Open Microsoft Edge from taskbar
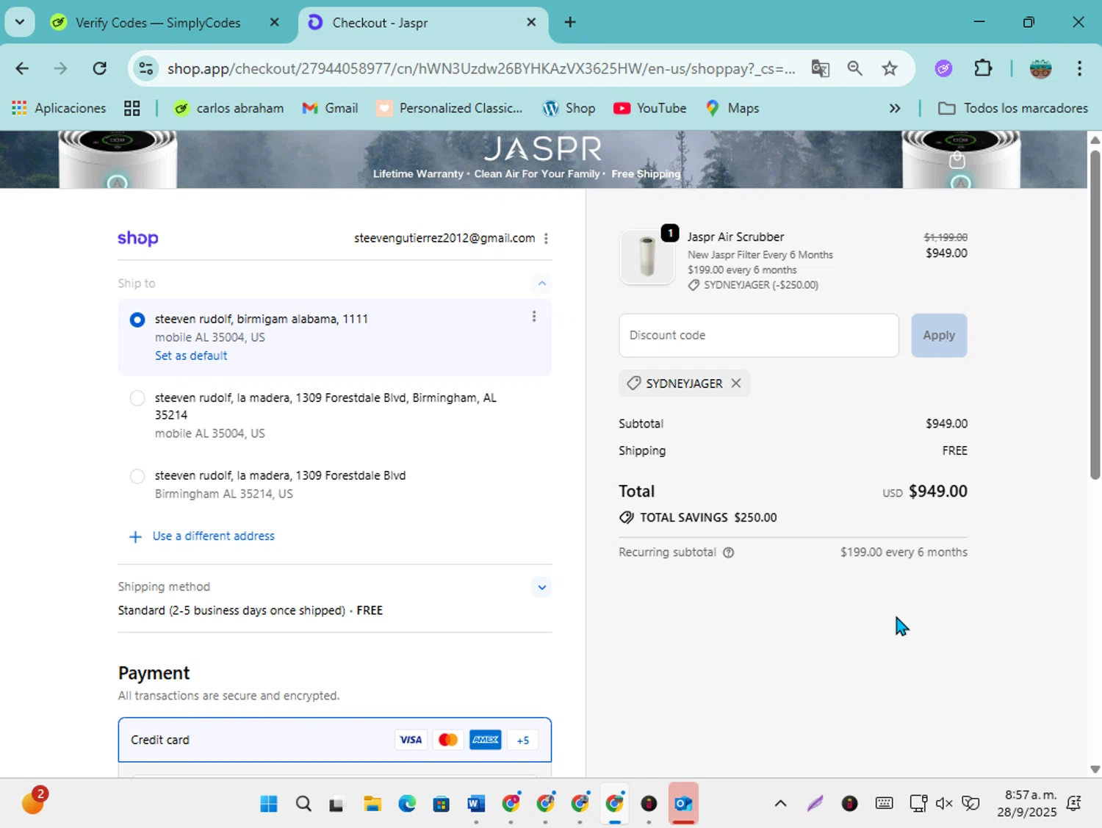This screenshot has height=828, width=1102. (407, 804)
